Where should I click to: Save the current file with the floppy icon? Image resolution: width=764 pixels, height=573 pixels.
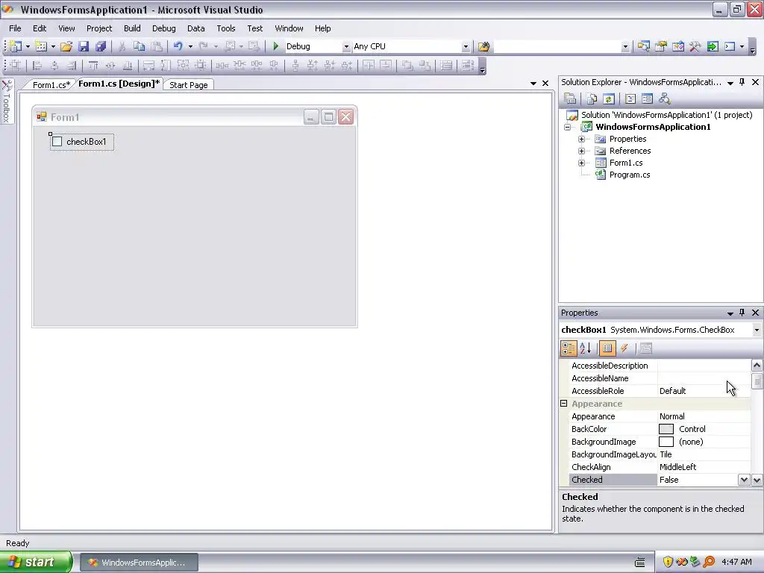84,46
